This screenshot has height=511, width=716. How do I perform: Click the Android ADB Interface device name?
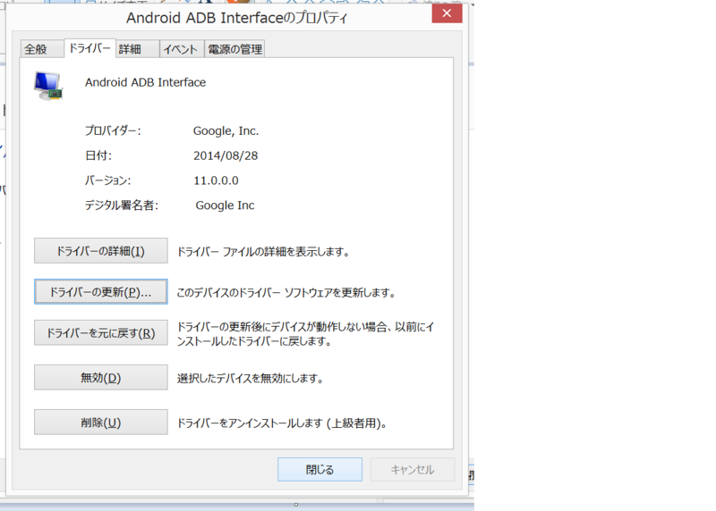(x=145, y=82)
